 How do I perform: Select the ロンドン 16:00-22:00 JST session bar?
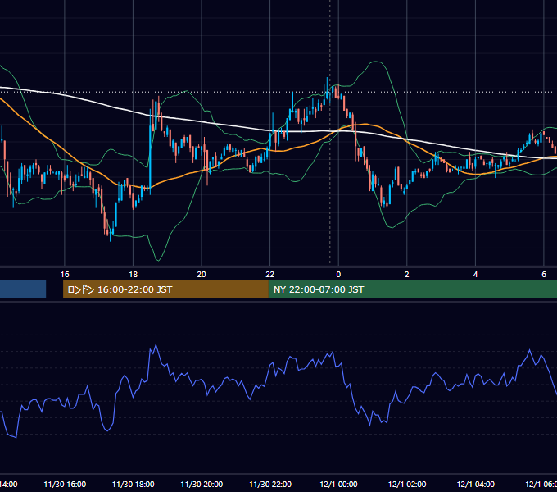[165, 289]
